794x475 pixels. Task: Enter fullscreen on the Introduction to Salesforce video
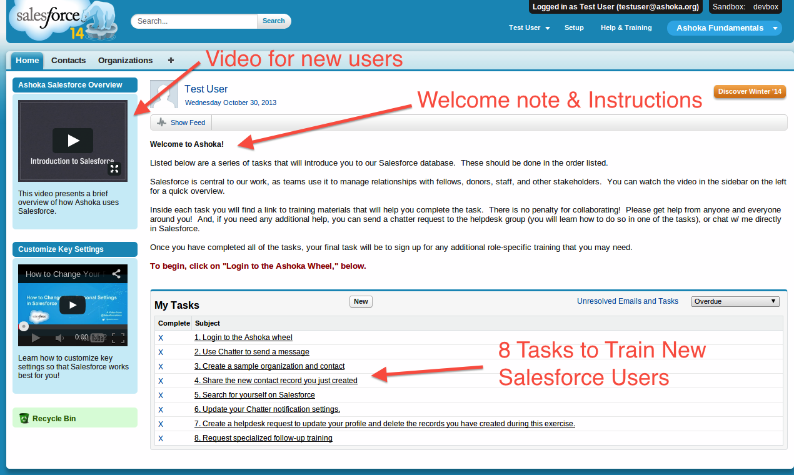[114, 169]
